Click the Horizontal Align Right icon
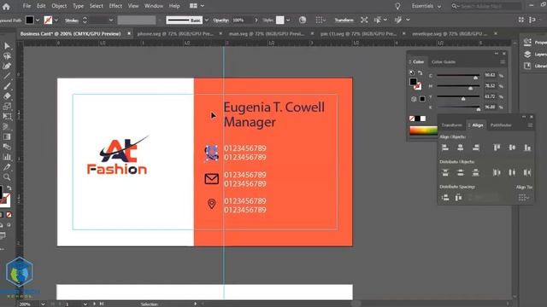The width and height of the screenshot is (547, 307). coord(476,148)
